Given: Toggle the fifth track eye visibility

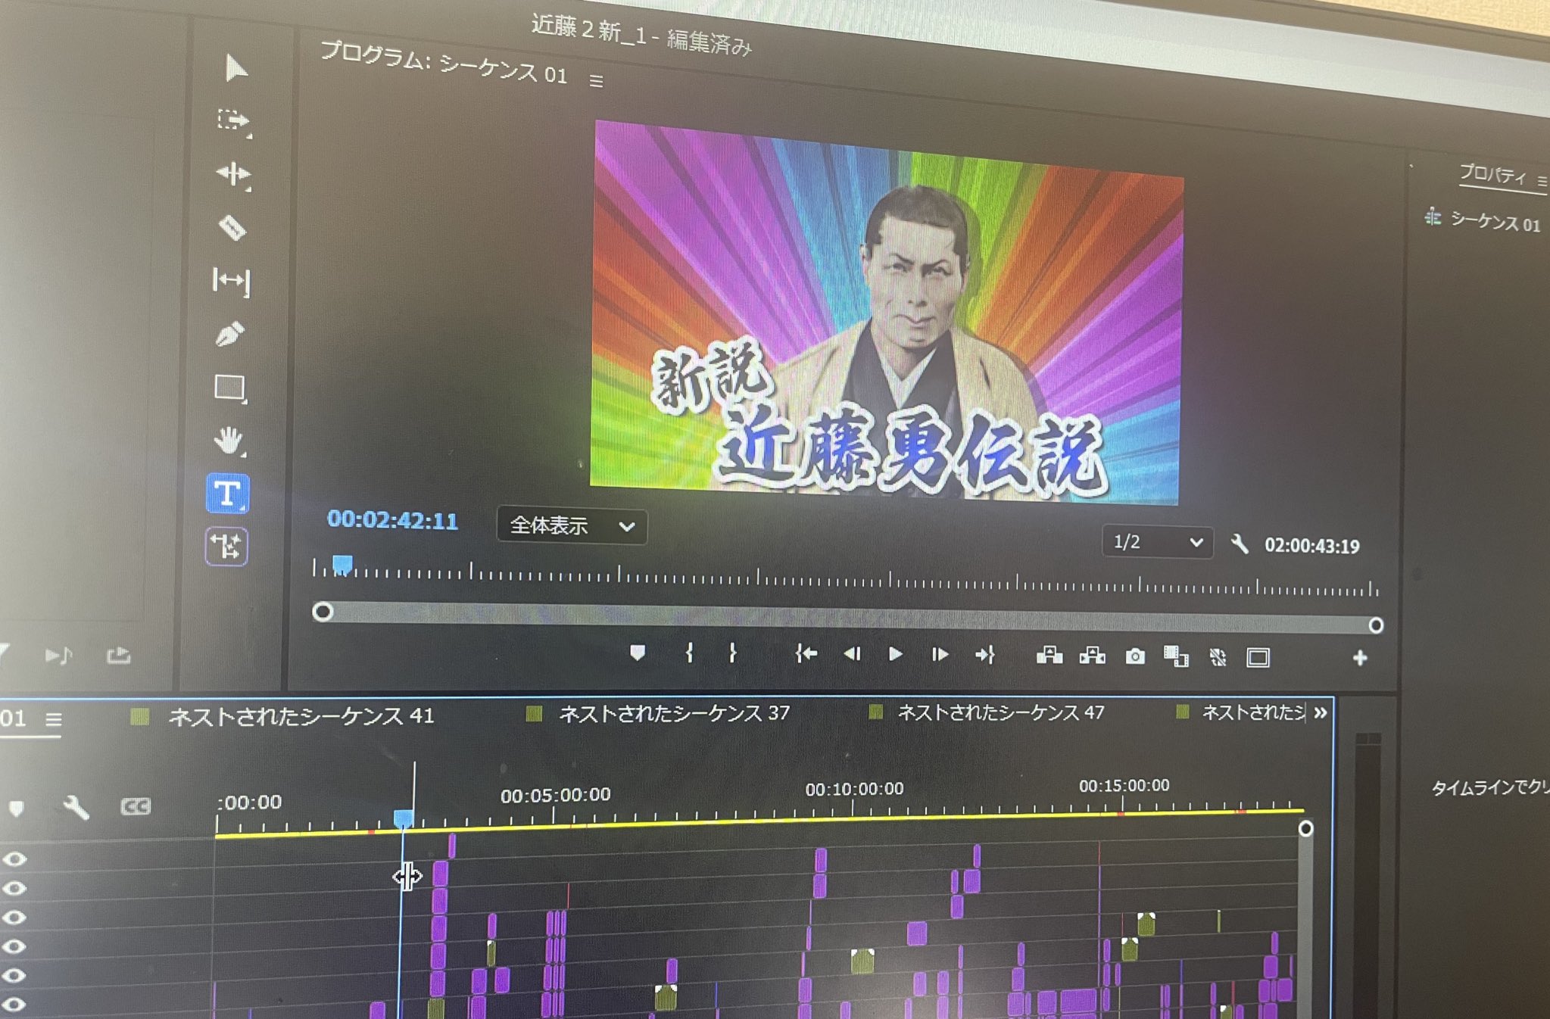Looking at the screenshot, I should (x=15, y=975).
